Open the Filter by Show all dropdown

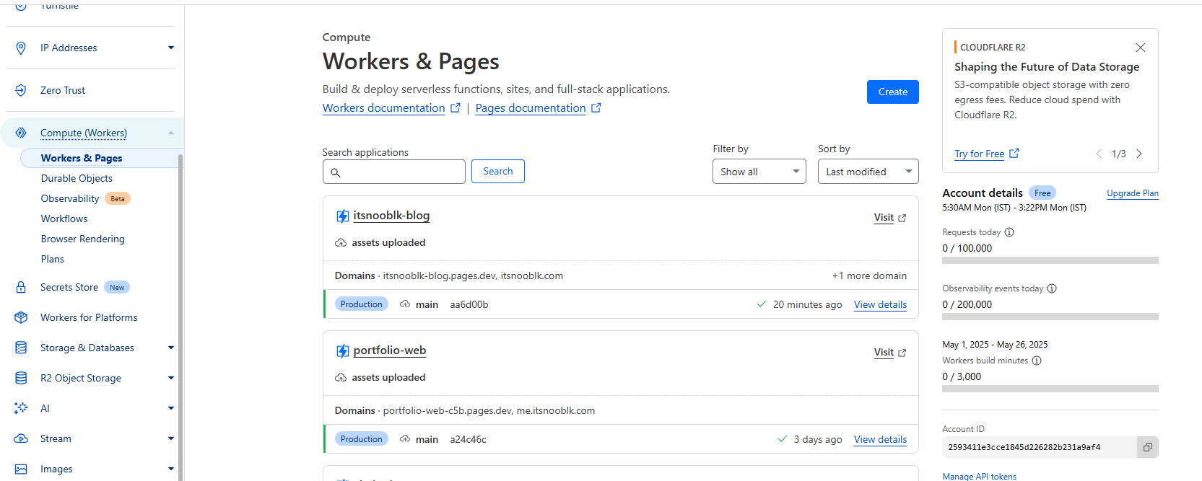[759, 172]
